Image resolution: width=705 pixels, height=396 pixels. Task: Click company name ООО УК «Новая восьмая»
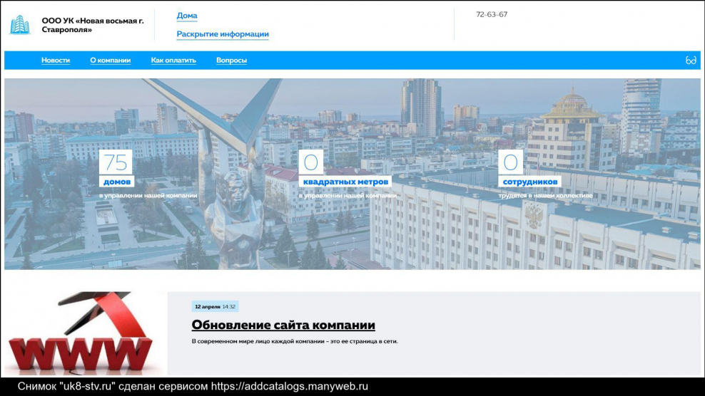[x=92, y=25]
